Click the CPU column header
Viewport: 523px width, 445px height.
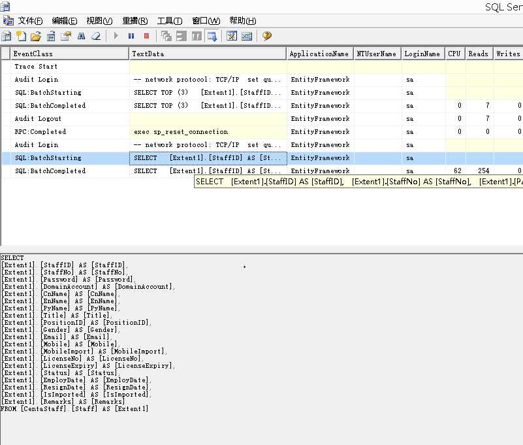[x=455, y=54]
